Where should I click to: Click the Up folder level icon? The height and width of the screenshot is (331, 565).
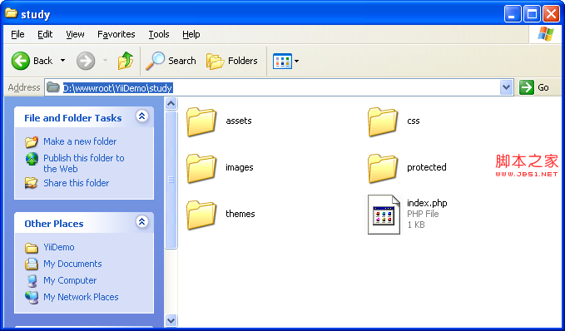point(126,61)
